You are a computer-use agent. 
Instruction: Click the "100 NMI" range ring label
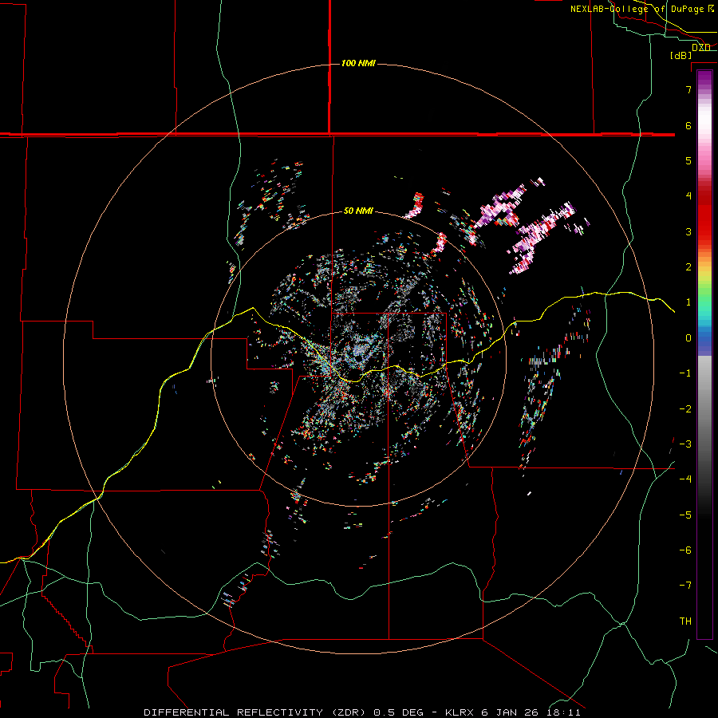[x=358, y=63]
